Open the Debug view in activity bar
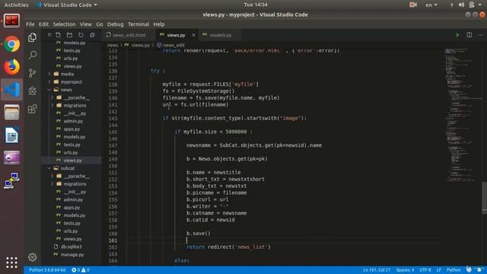This screenshot has height=274, width=487. click(x=32, y=91)
